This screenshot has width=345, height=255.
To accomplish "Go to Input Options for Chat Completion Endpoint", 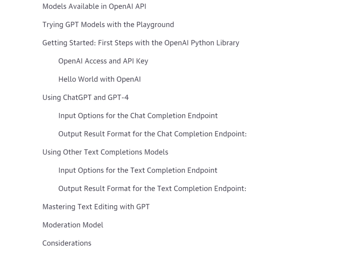I will point(138,116).
